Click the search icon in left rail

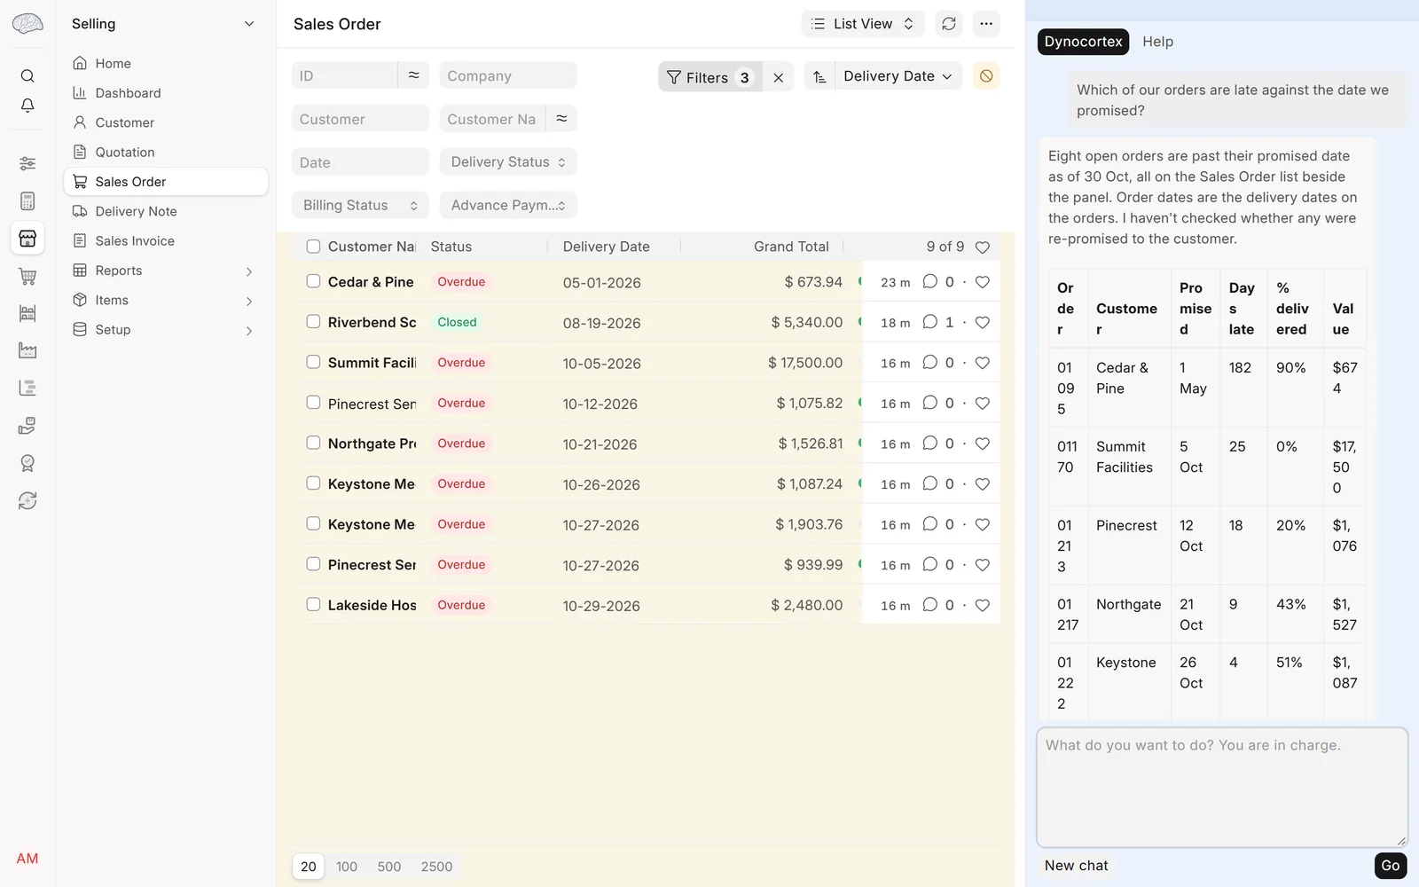click(x=27, y=76)
